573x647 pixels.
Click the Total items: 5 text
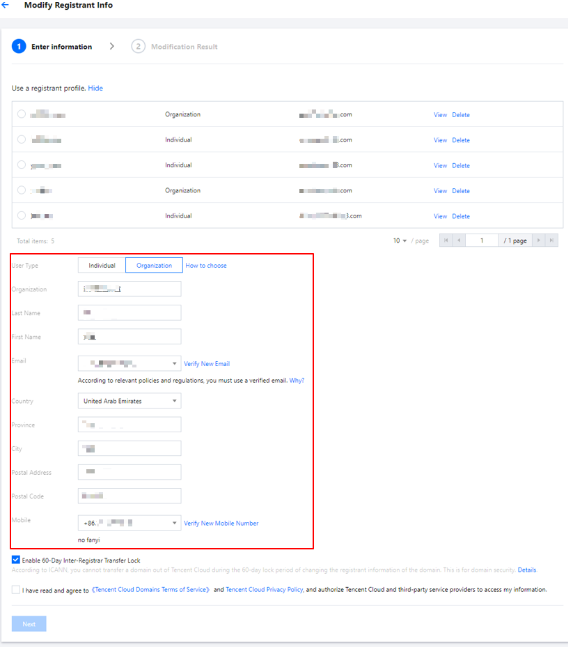tap(36, 241)
